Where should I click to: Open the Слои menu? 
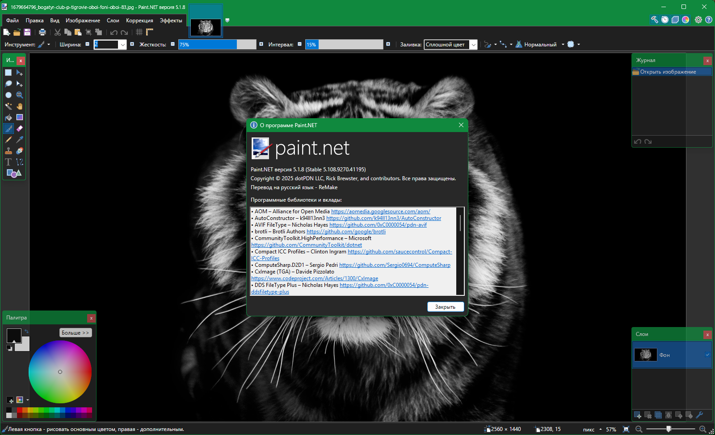click(x=113, y=21)
